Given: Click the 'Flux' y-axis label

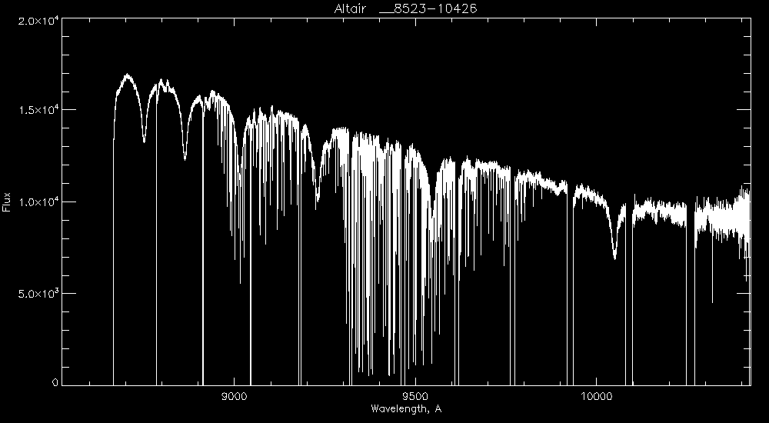Looking at the screenshot, I should tap(6, 202).
